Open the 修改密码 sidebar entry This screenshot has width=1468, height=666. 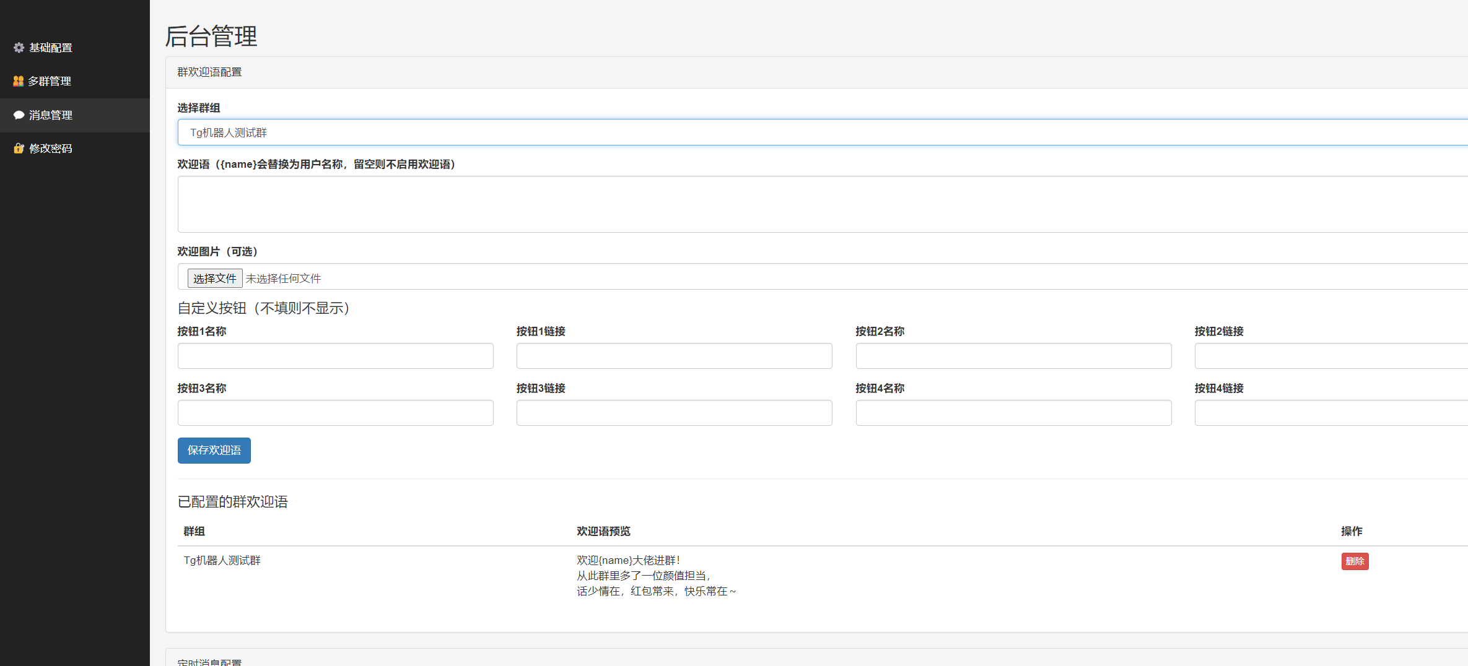pos(51,149)
